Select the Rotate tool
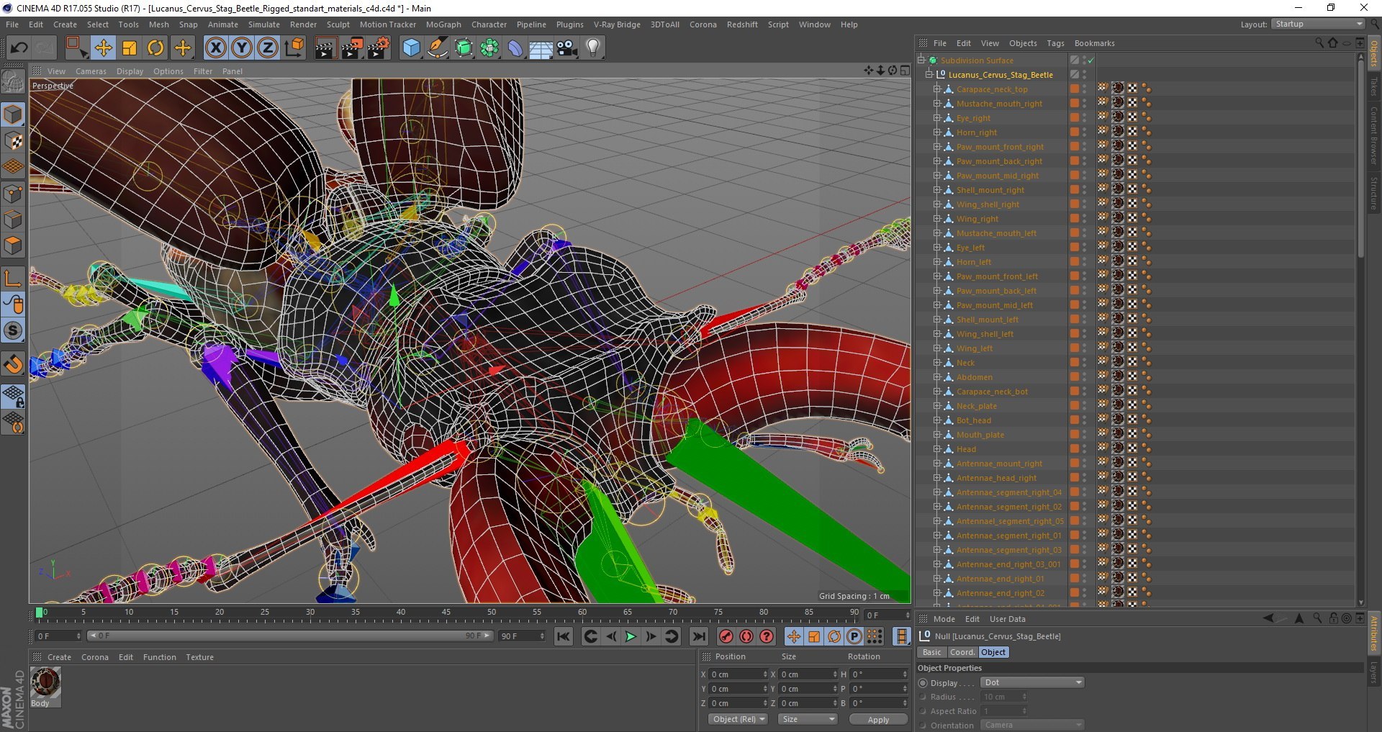 [x=155, y=48]
